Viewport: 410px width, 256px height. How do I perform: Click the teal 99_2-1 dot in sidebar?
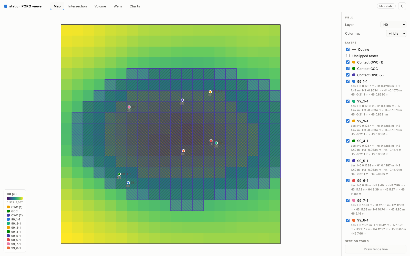click(x=354, y=101)
